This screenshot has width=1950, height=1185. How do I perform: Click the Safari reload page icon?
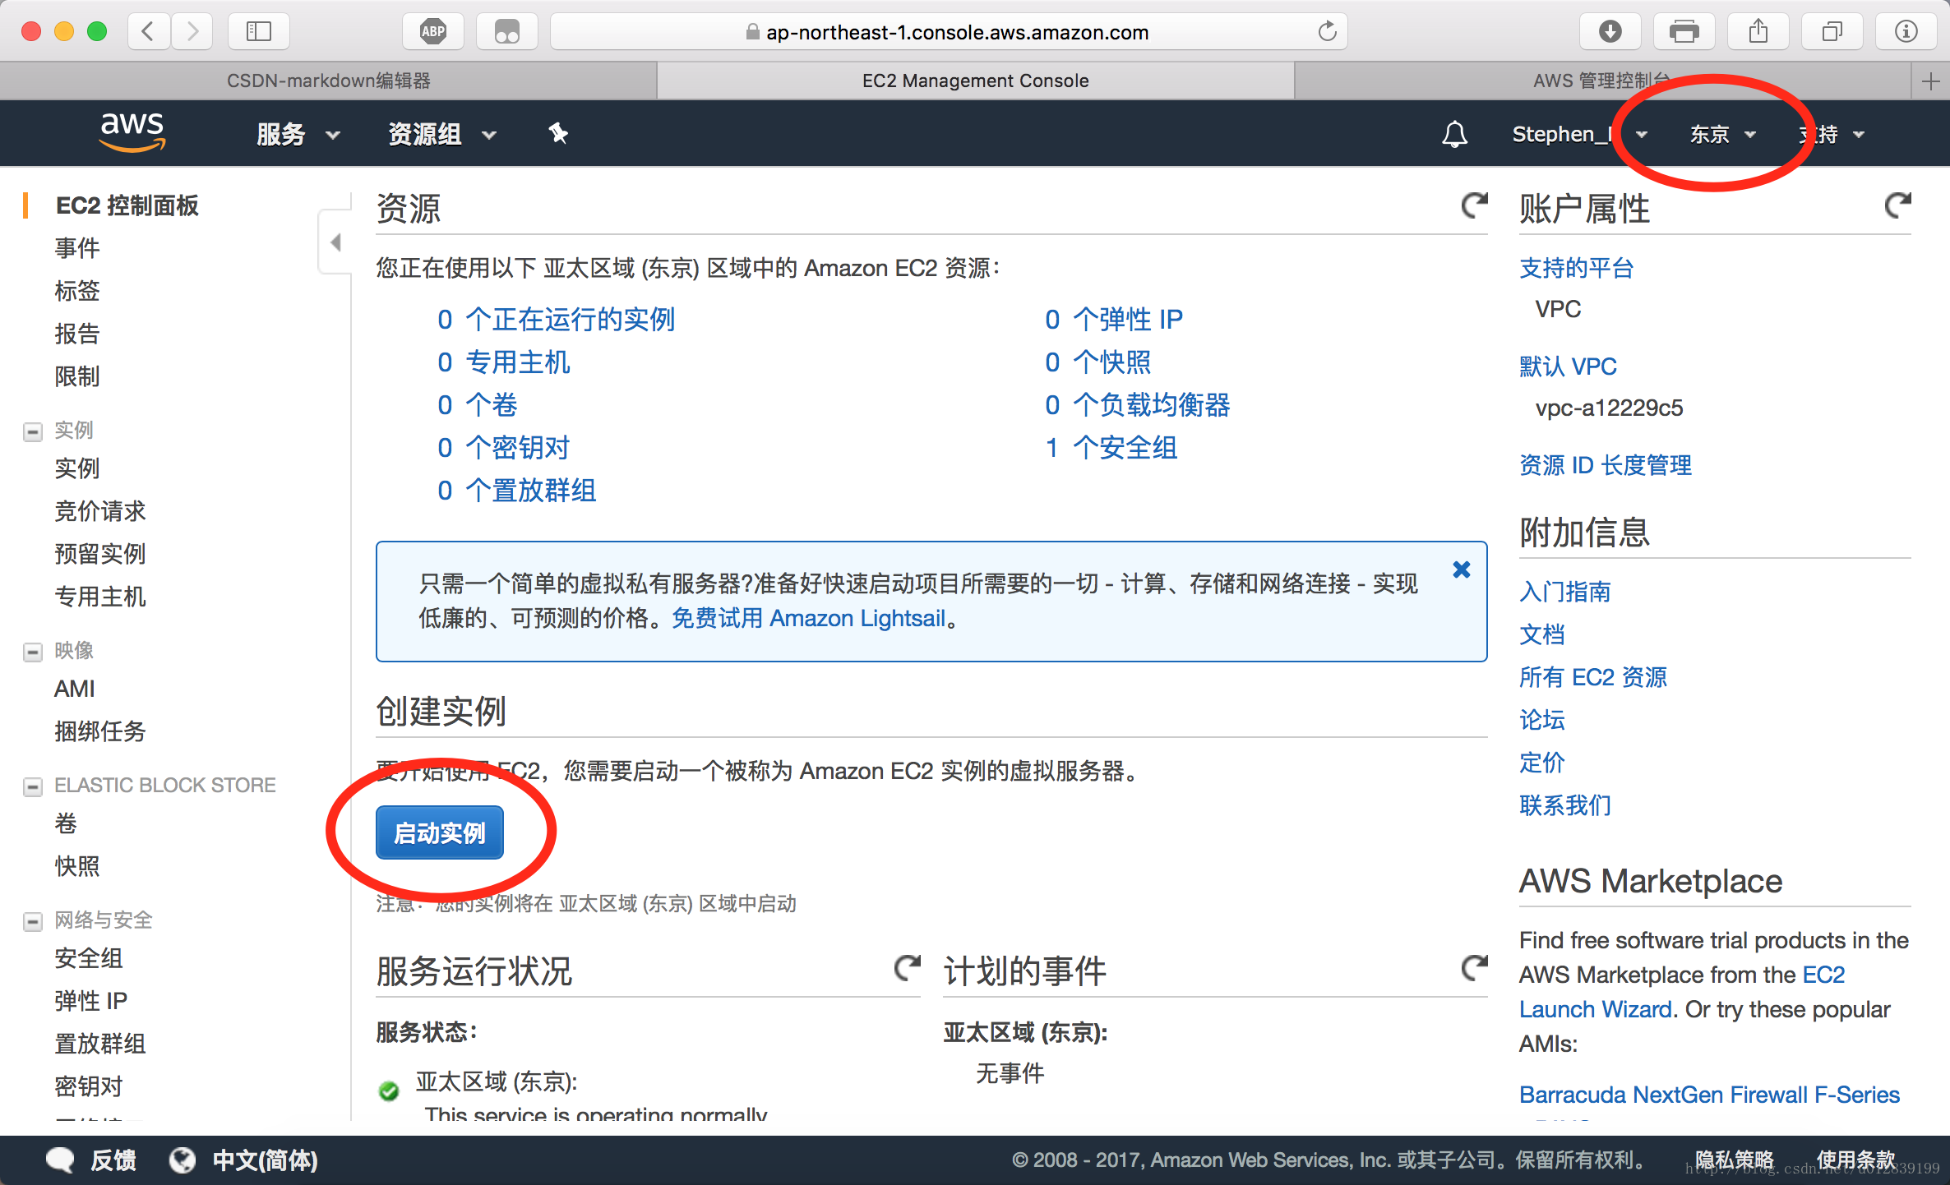click(1327, 32)
